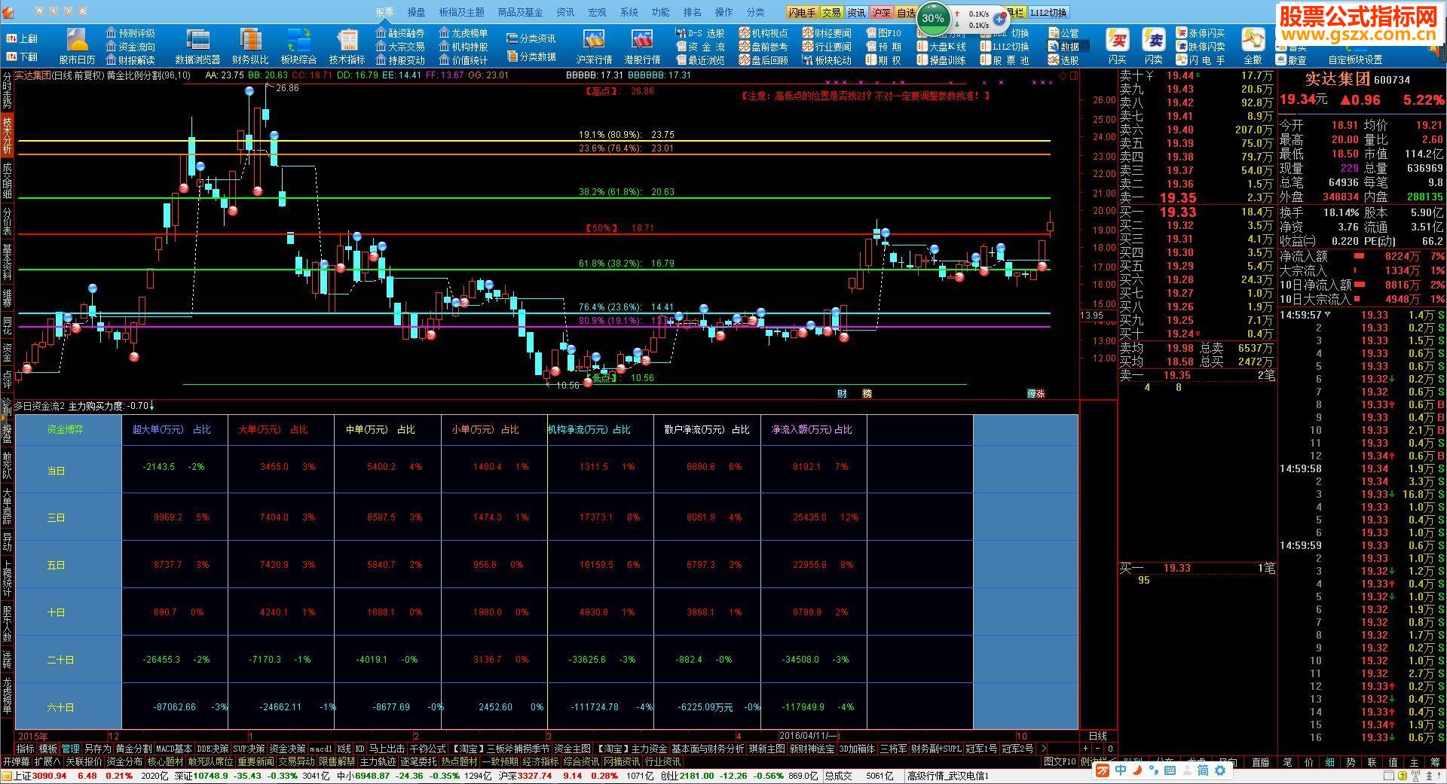This screenshot has width=1447, height=784.
Task: Open the 核心题材 info tab
Action: (x=166, y=761)
